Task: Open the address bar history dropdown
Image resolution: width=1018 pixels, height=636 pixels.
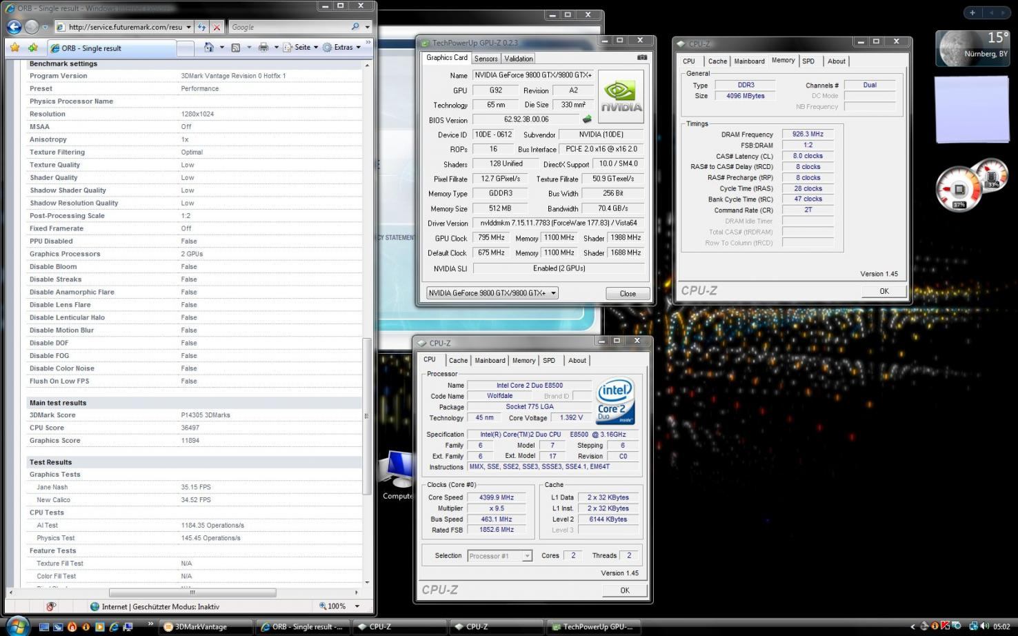Action: (188, 27)
